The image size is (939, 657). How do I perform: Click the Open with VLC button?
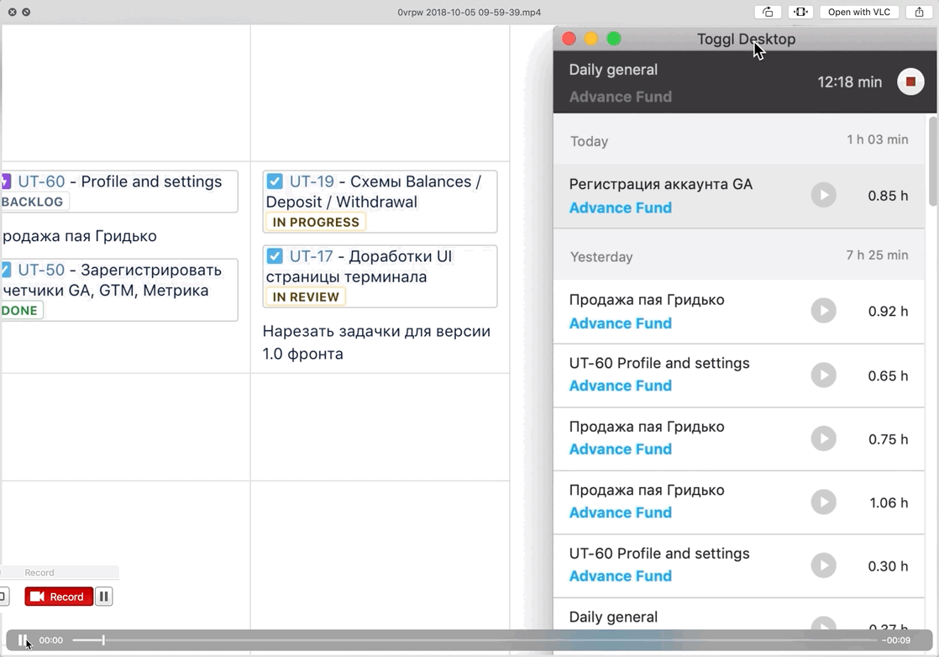tap(858, 12)
